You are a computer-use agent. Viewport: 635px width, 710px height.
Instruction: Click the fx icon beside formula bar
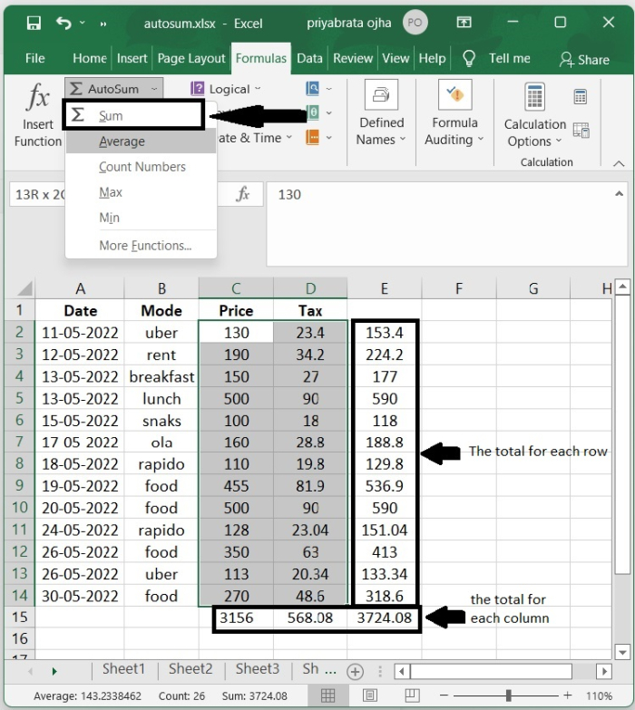click(x=243, y=194)
